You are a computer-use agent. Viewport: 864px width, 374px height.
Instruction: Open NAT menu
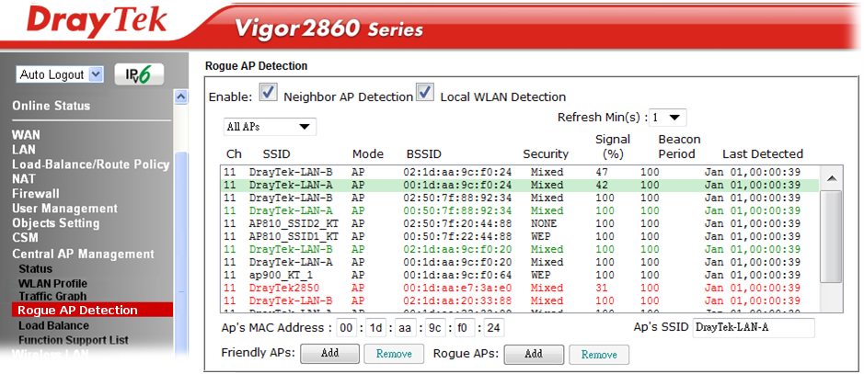24,179
